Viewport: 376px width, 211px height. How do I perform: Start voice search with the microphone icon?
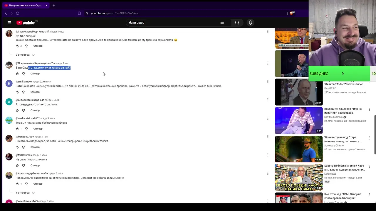pyautogui.click(x=250, y=23)
